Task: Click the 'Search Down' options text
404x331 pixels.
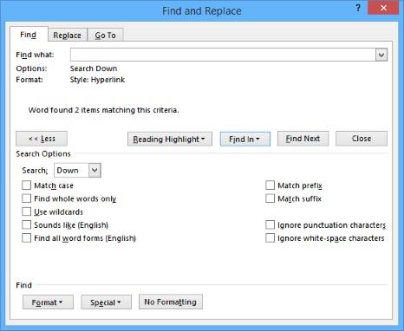Action: 94,68
